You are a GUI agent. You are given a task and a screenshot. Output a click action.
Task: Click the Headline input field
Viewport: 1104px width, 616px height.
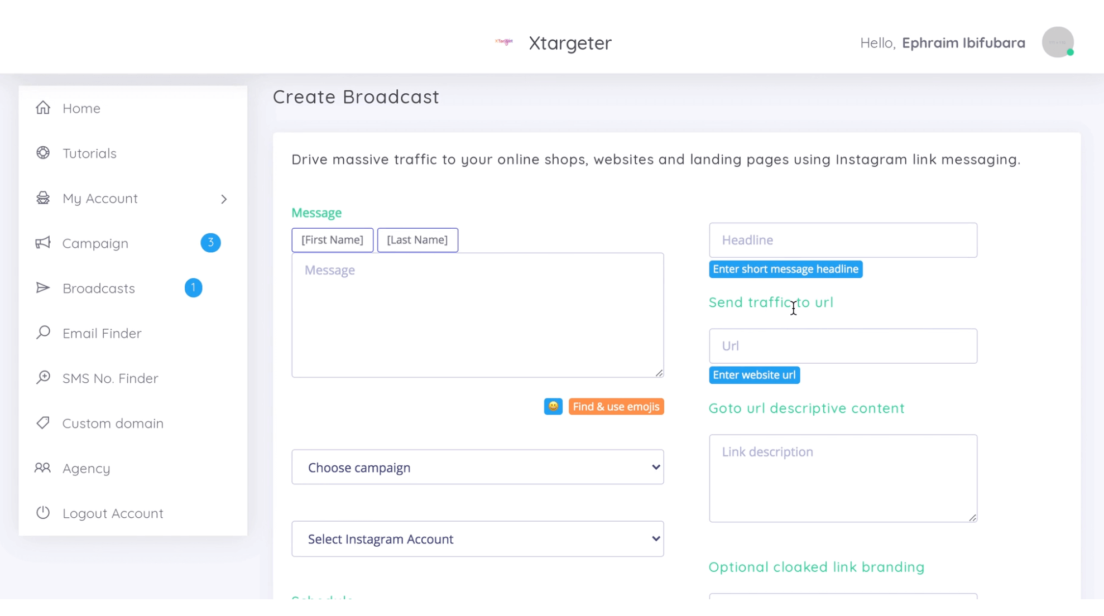pos(843,239)
